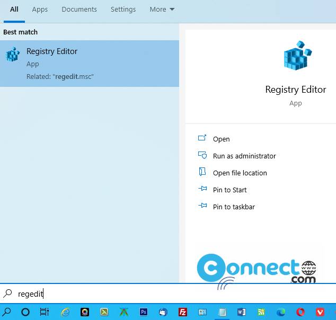Open Task View from the taskbar
This screenshot has width=336, height=320.
pos(45,312)
